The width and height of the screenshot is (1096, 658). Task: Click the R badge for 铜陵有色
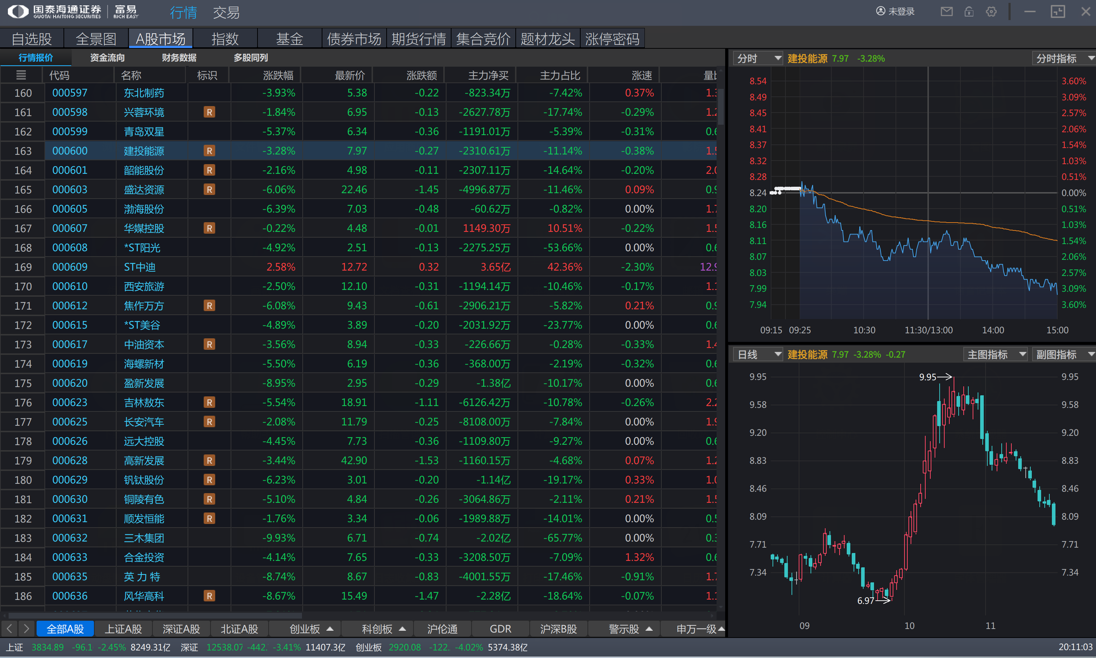click(209, 499)
